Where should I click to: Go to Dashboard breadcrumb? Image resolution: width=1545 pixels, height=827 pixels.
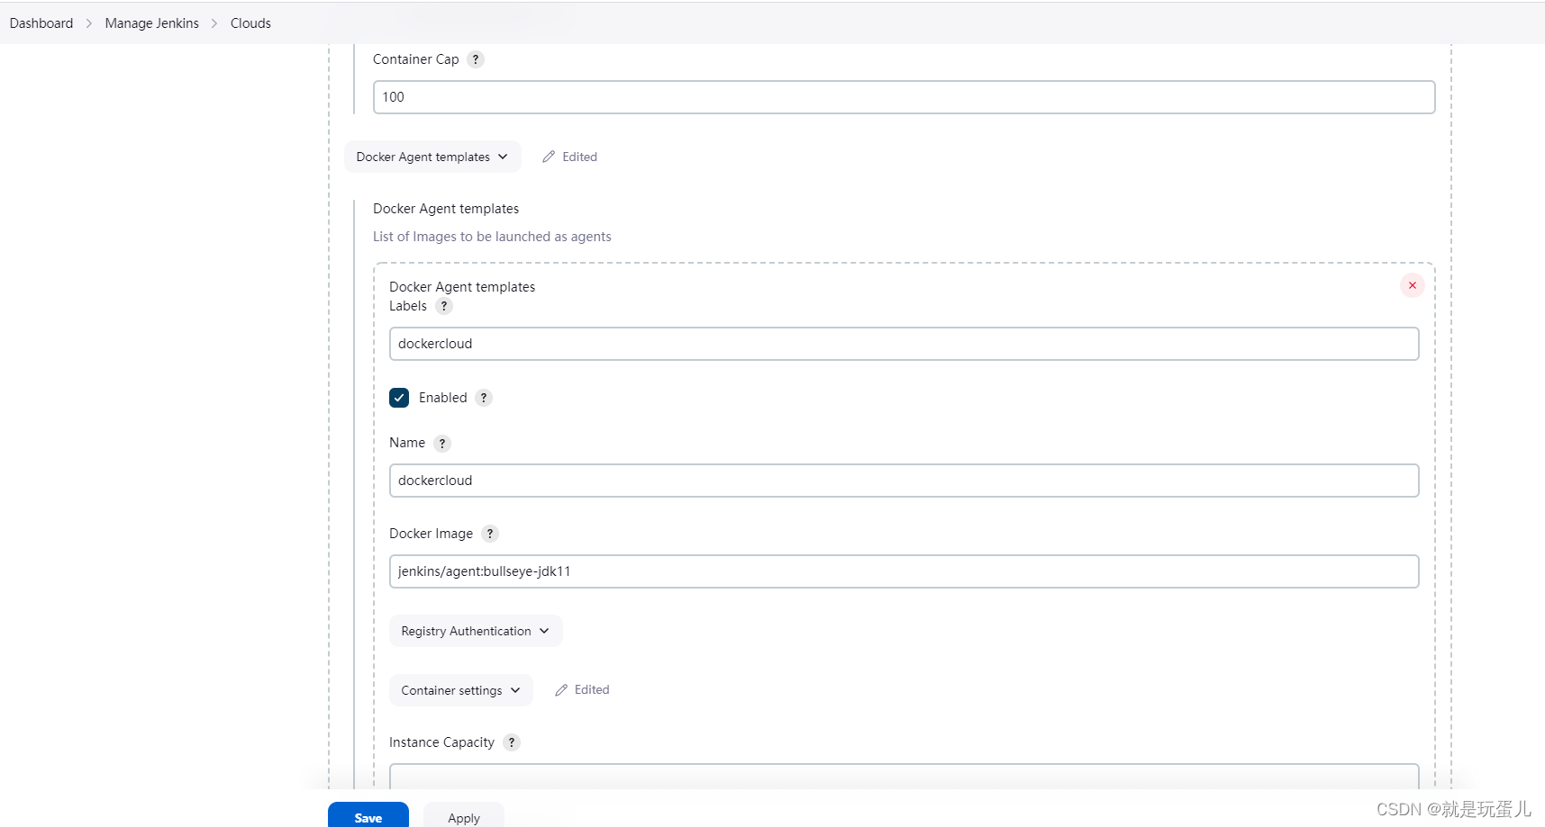pos(41,23)
